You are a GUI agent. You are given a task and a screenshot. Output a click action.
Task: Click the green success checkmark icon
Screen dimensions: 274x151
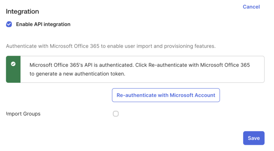coord(13,64)
